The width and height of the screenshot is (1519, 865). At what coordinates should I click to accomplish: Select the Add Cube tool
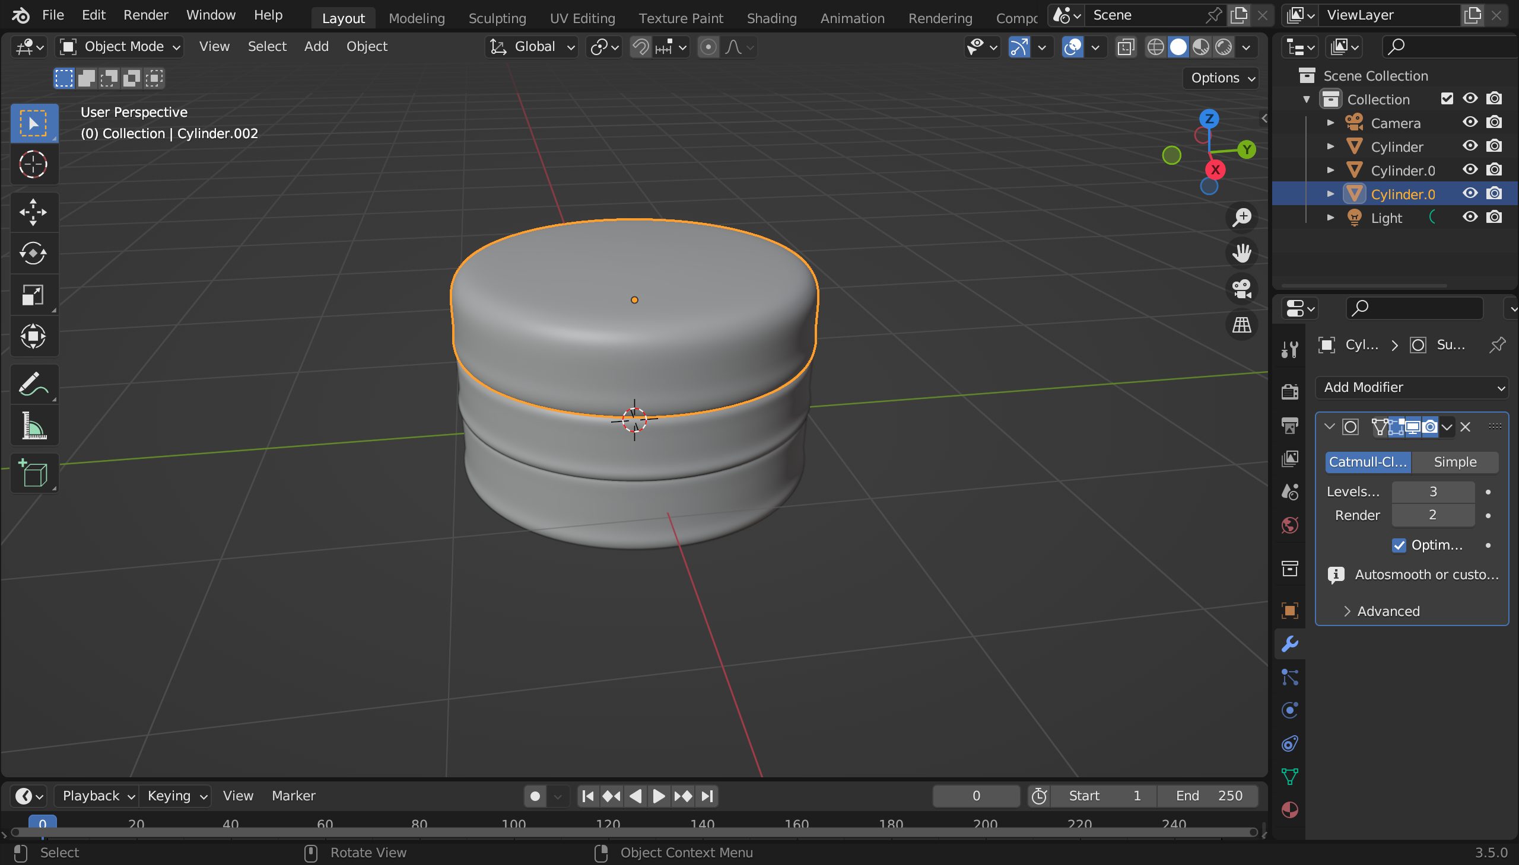pyautogui.click(x=34, y=474)
